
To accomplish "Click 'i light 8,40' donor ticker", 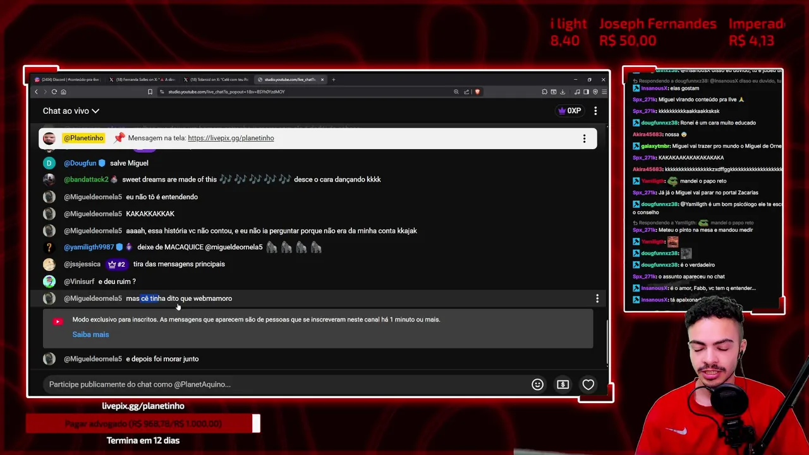I will (x=568, y=32).
